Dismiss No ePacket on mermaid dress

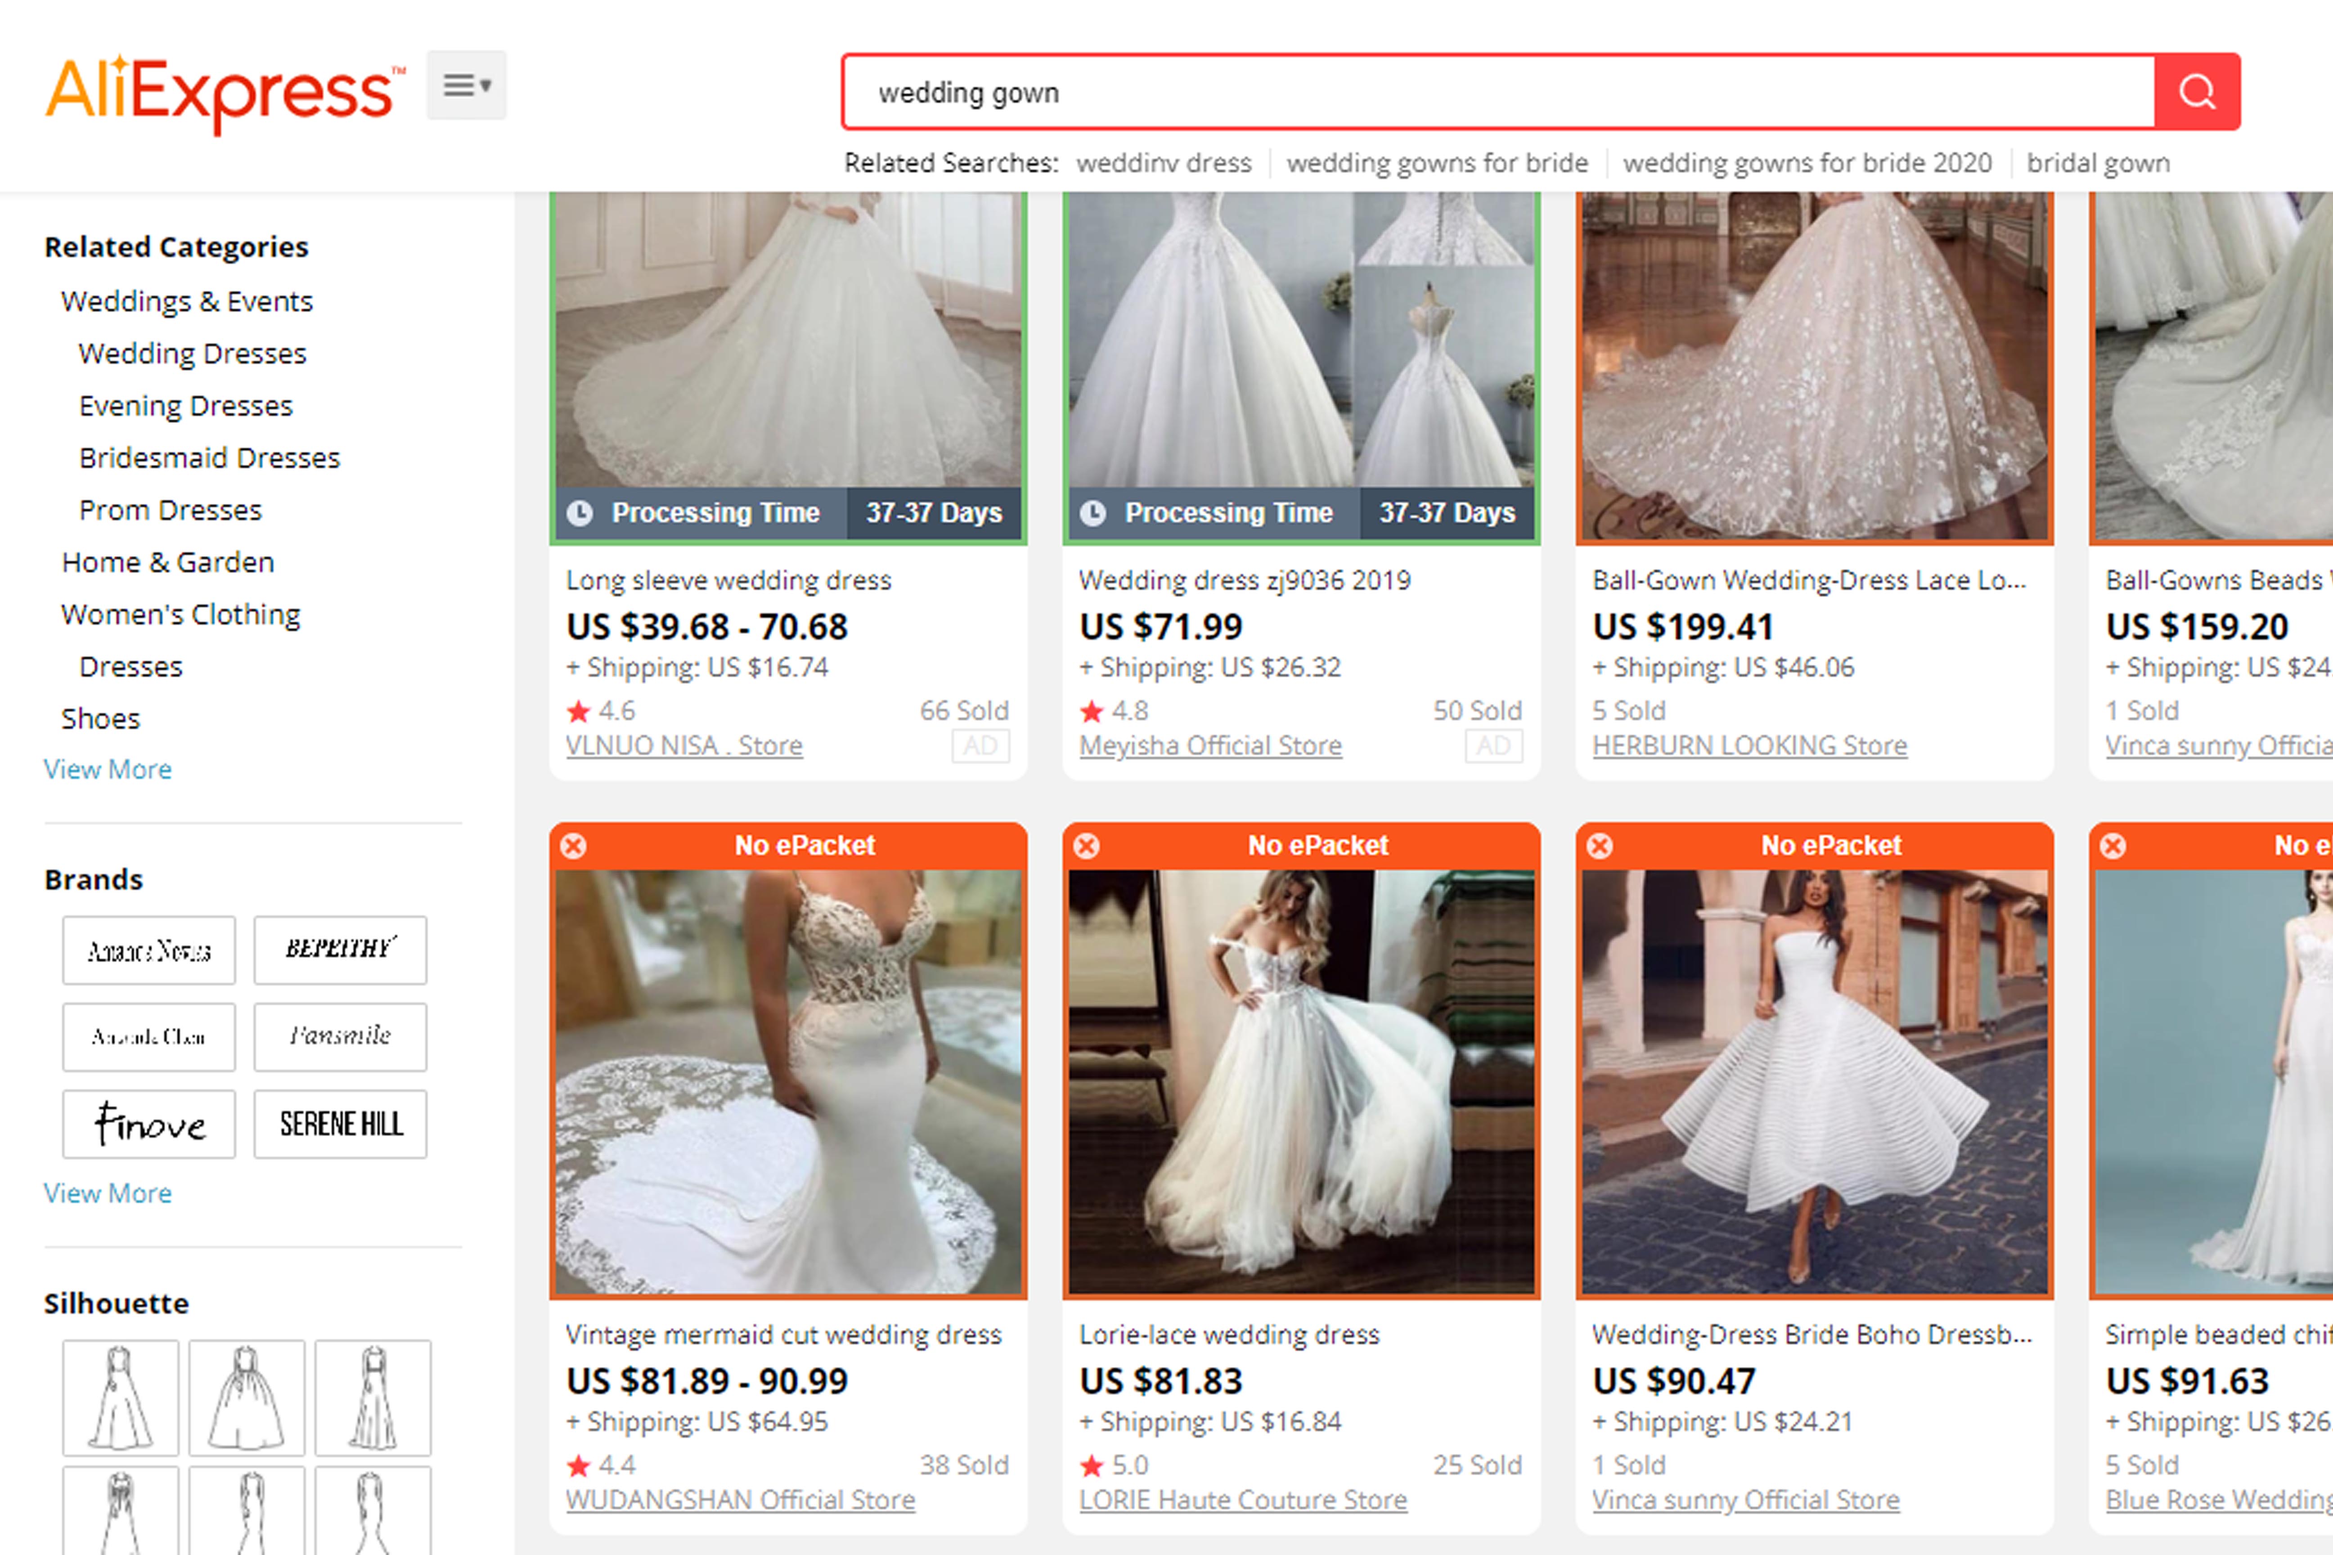point(573,846)
